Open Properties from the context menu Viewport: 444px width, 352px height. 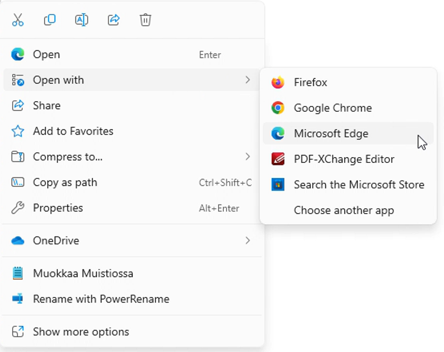57,208
